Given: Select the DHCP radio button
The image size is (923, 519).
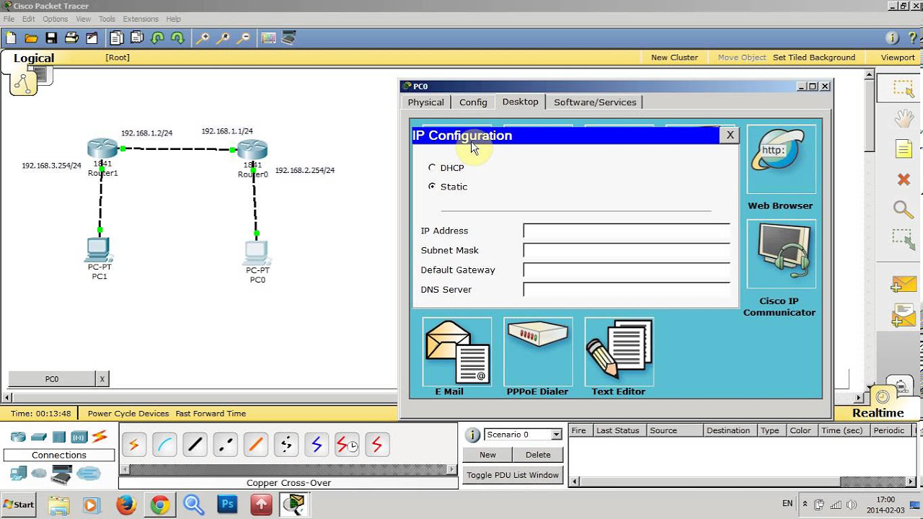Looking at the screenshot, I should (432, 167).
